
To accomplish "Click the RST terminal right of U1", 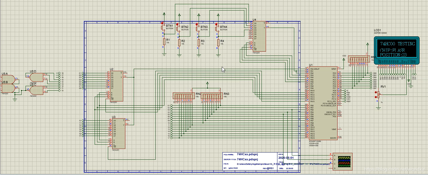I will click(345, 101).
